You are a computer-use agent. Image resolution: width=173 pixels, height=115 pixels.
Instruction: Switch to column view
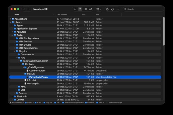(x=85, y=9)
